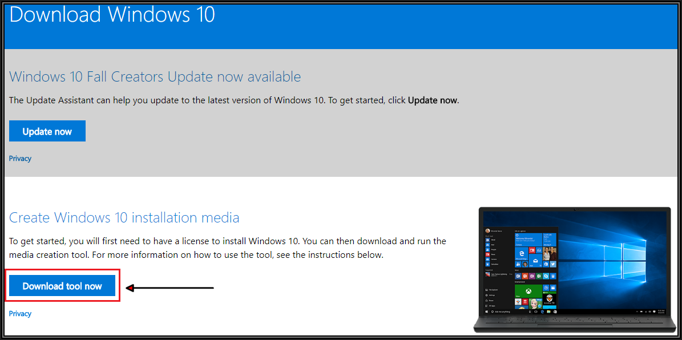Click the paragraph starting with To get started, you will
This screenshot has height=340, width=682.
click(228, 248)
